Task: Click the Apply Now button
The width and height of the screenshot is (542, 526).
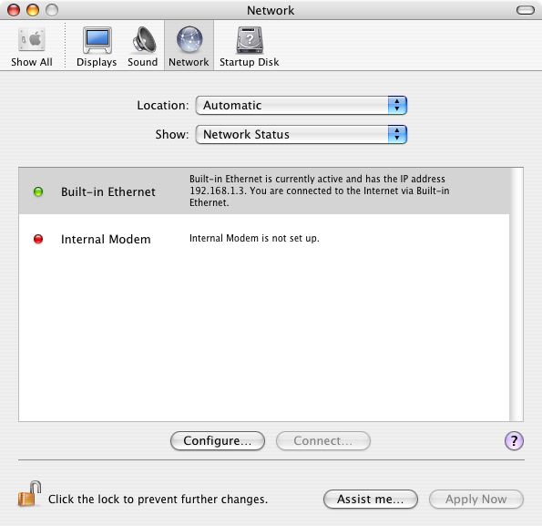Action: pyautogui.click(x=476, y=499)
